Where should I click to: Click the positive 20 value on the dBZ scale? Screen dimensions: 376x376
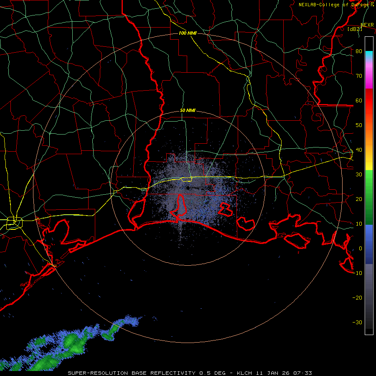pos(359,199)
